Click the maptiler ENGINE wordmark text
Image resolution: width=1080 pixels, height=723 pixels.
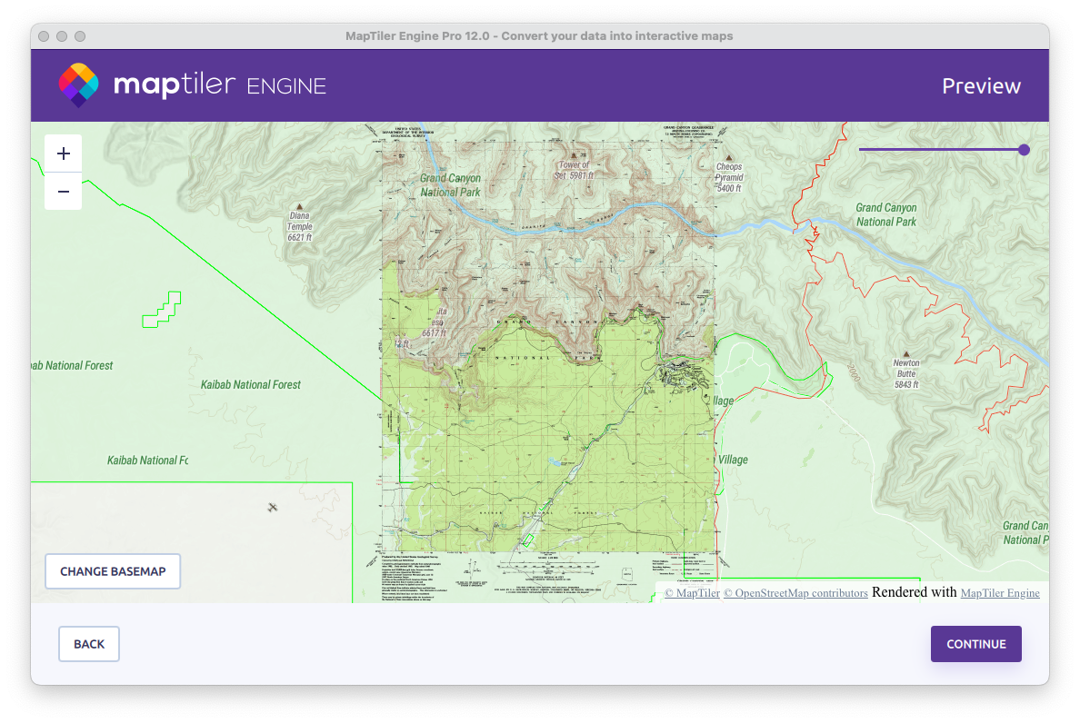pos(219,86)
